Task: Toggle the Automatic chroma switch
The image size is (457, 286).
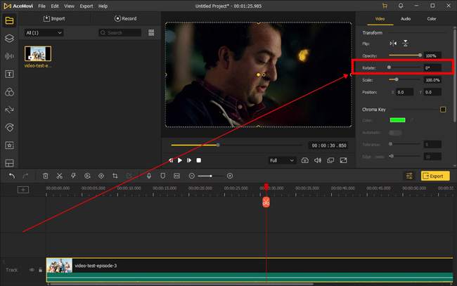Action: [395, 133]
